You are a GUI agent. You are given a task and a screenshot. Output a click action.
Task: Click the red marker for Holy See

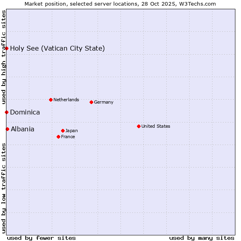coord(6,48)
